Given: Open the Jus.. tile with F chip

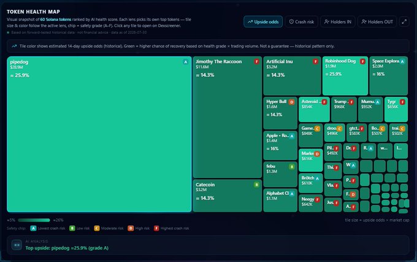Looking at the screenshot, I should click(x=333, y=205).
